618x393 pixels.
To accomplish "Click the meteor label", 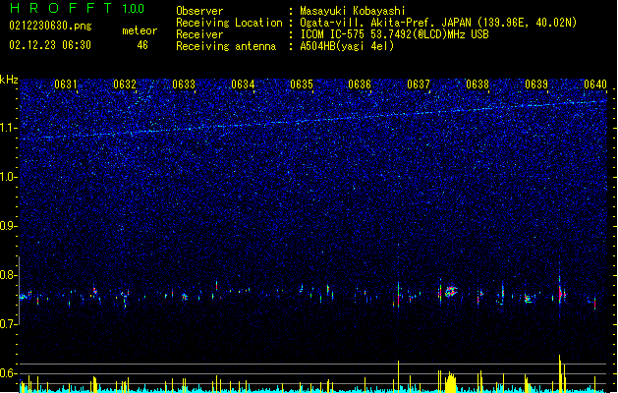I will point(140,30).
